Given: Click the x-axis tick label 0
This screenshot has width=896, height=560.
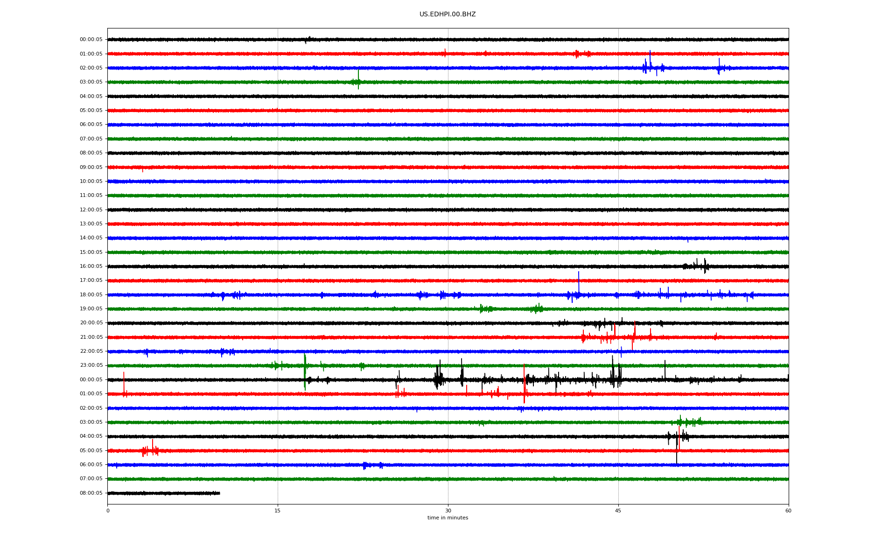Looking at the screenshot, I should (108, 511).
